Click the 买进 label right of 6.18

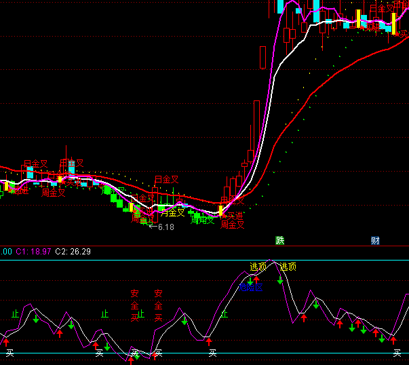234,216
